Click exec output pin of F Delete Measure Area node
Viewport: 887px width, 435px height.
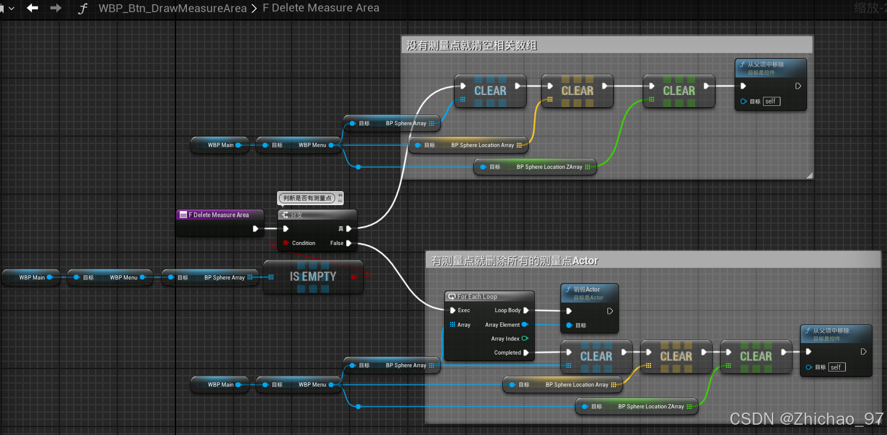pyautogui.click(x=256, y=229)
